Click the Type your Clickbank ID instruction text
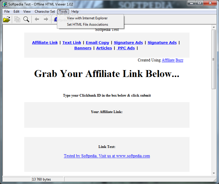Image resolution: width=219 pixels, height=184 pixels. 107,95
